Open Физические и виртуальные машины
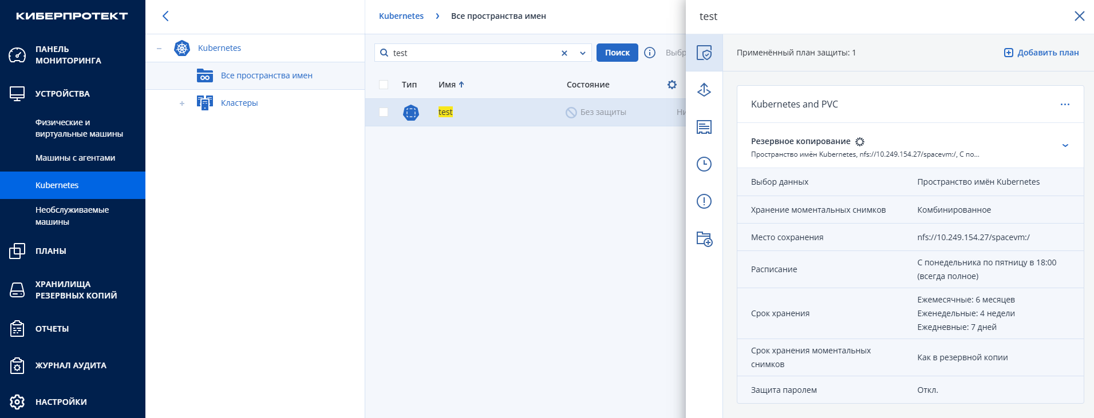 (x=79, y=128)
